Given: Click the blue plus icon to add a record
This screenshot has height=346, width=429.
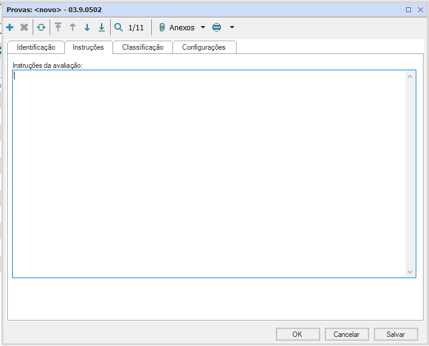Looking at the screenshot, I should (10, 27).
